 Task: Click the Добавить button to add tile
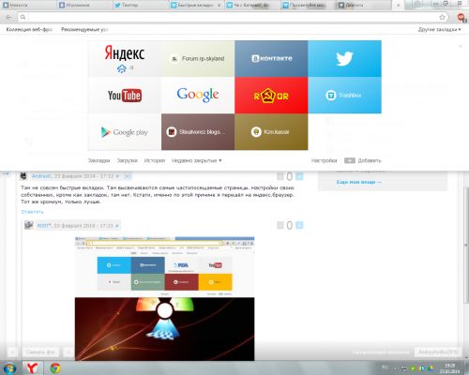pyautogui.click(x=363, y=160)
